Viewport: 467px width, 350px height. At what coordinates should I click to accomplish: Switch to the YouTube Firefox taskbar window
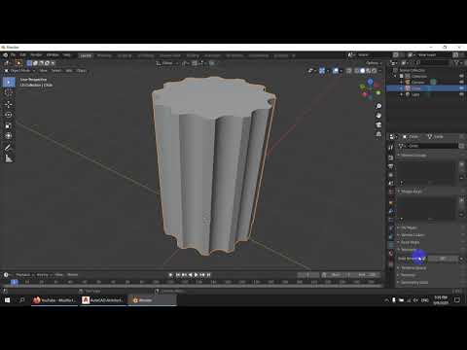tap(54, 300)
